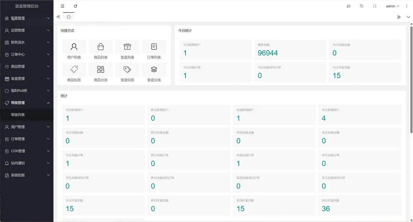
Task: Expand the 运营管理 menu chevron
Action: [x=48, y=30]
